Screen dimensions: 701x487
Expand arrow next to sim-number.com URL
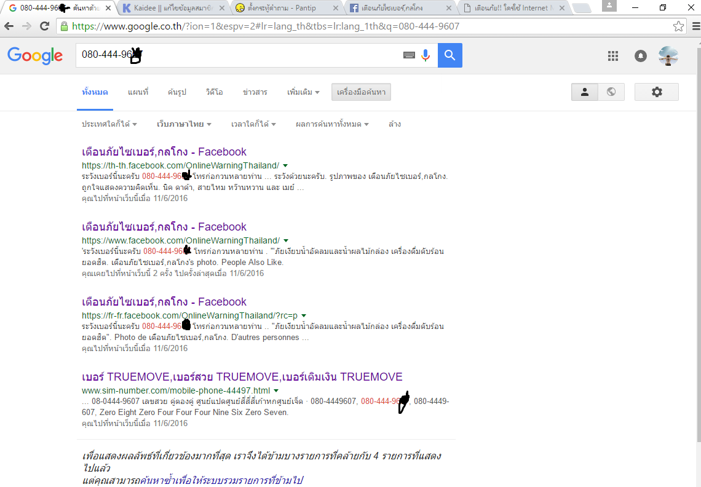tap(276, 391)
